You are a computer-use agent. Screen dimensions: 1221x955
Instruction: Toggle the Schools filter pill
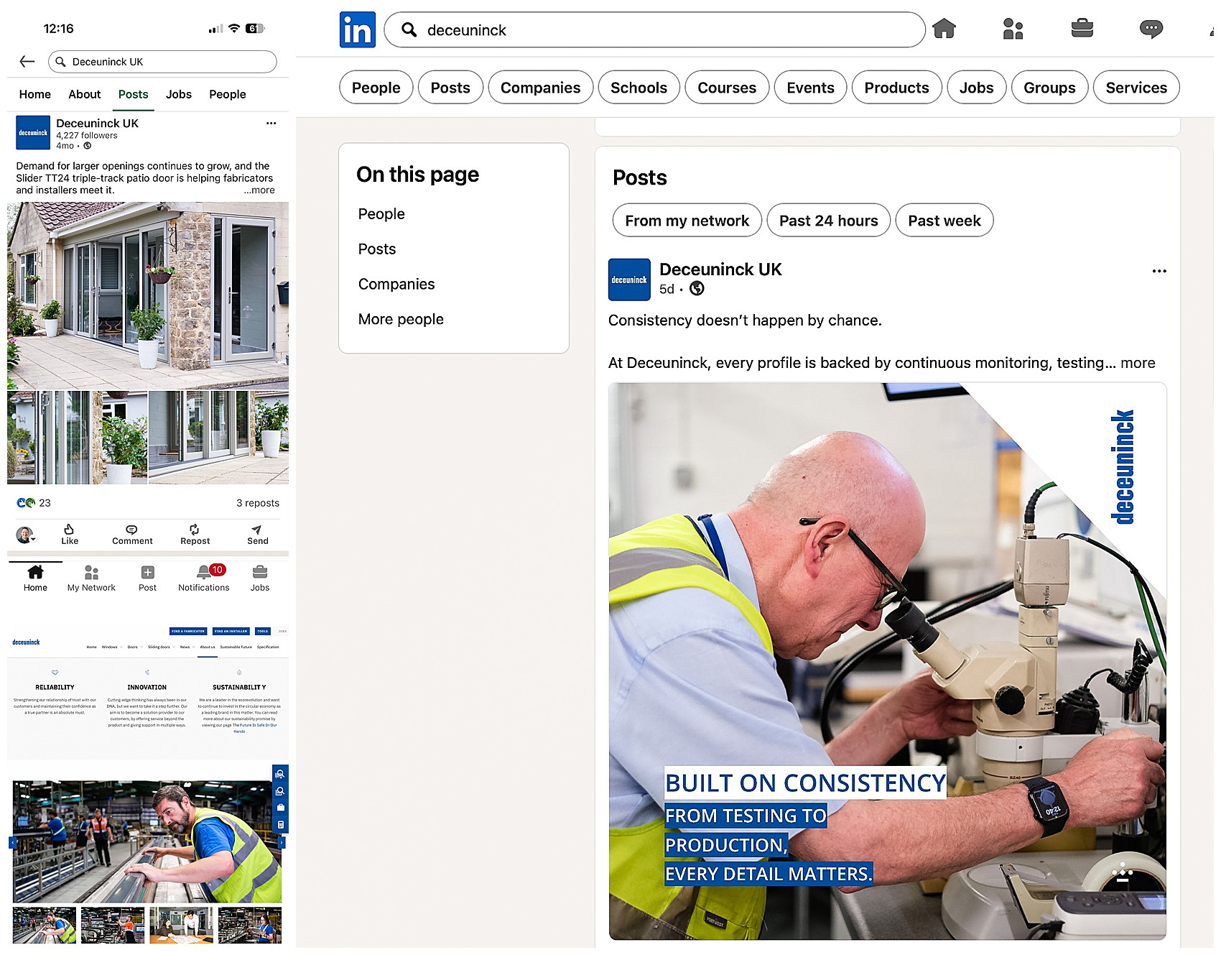[x=639, y=88]
